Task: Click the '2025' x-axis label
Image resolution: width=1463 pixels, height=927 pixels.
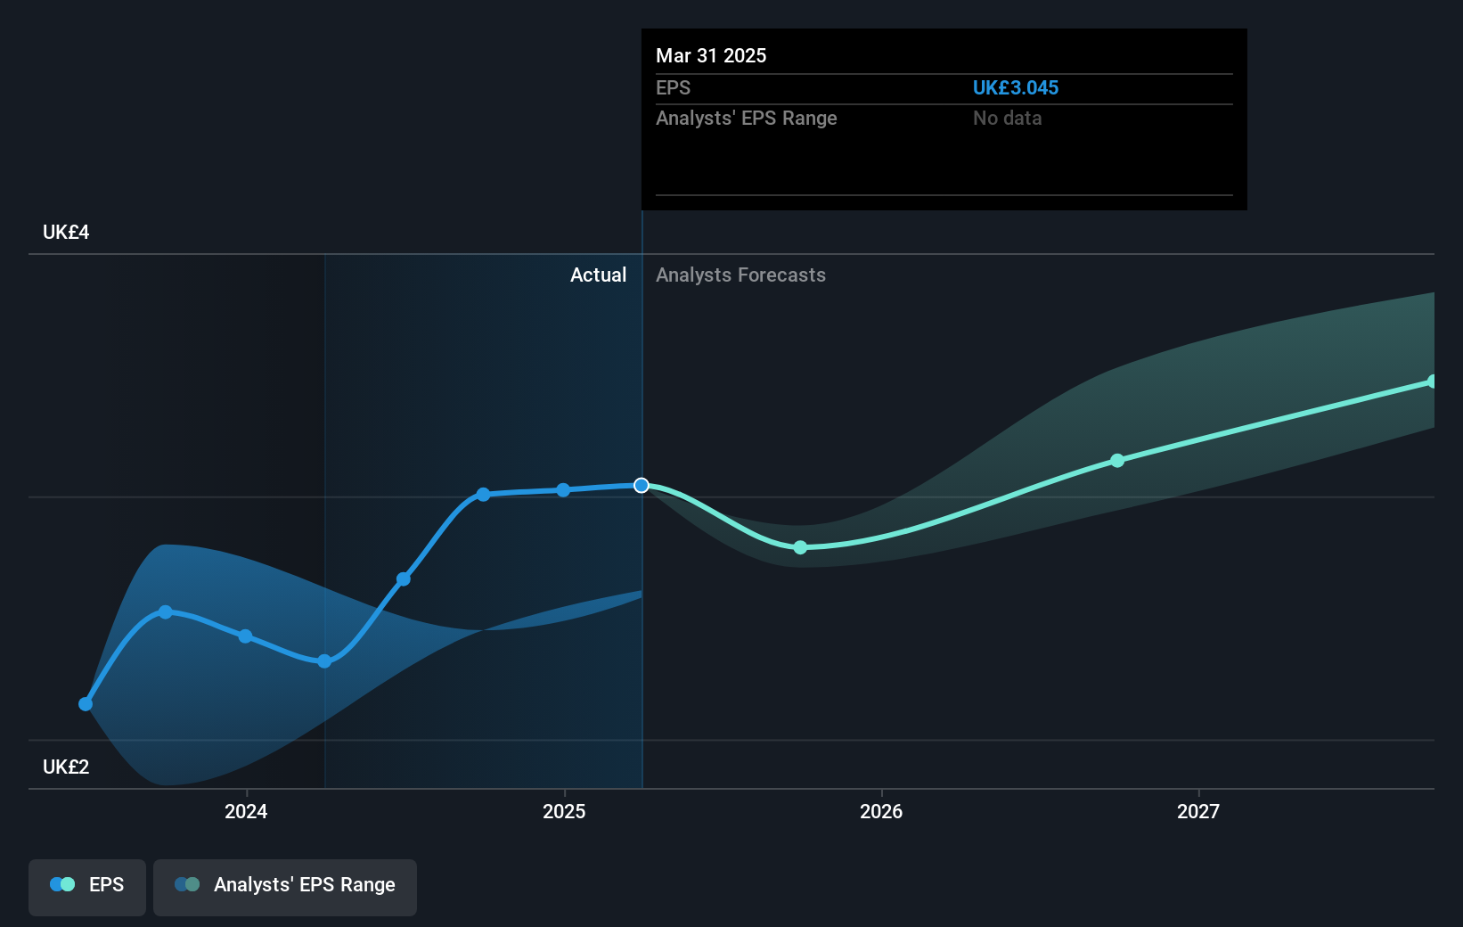Action: (564, 811)
